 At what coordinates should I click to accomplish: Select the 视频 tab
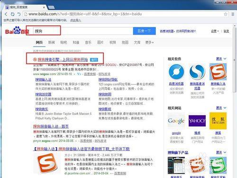113,42
